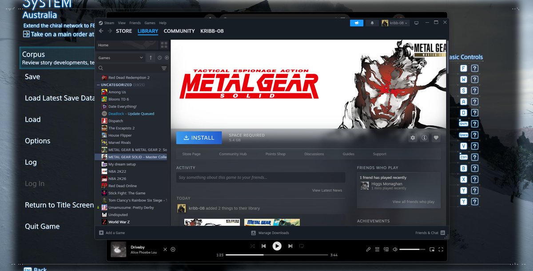Open lyrics microphone icon in music player

[x=368, y=249]
